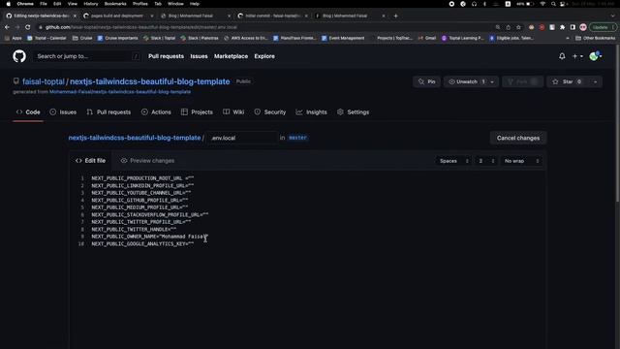620x349 pixels.
Task: Pin the repository with Pin button
Action: pos(426,81)
